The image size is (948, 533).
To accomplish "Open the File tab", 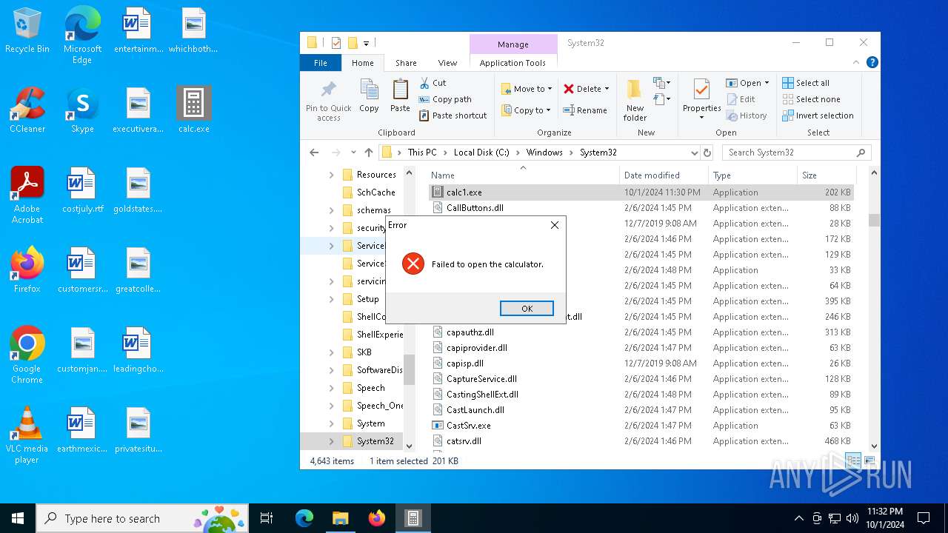I will pos(321,63).
